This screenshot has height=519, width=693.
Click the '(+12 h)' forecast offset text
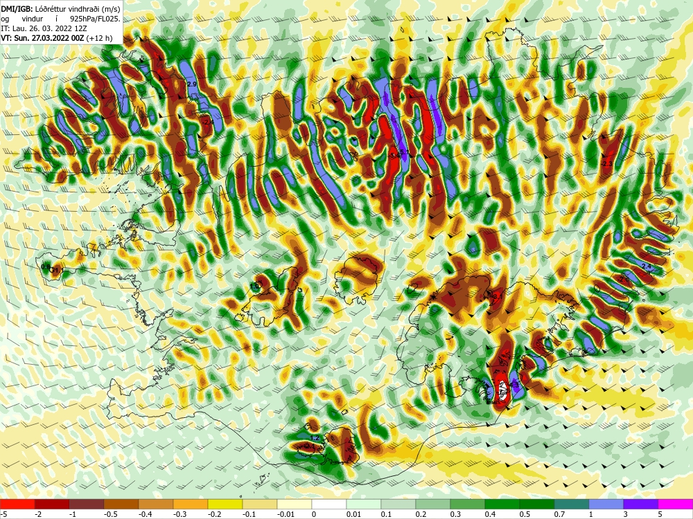(99, 38)
